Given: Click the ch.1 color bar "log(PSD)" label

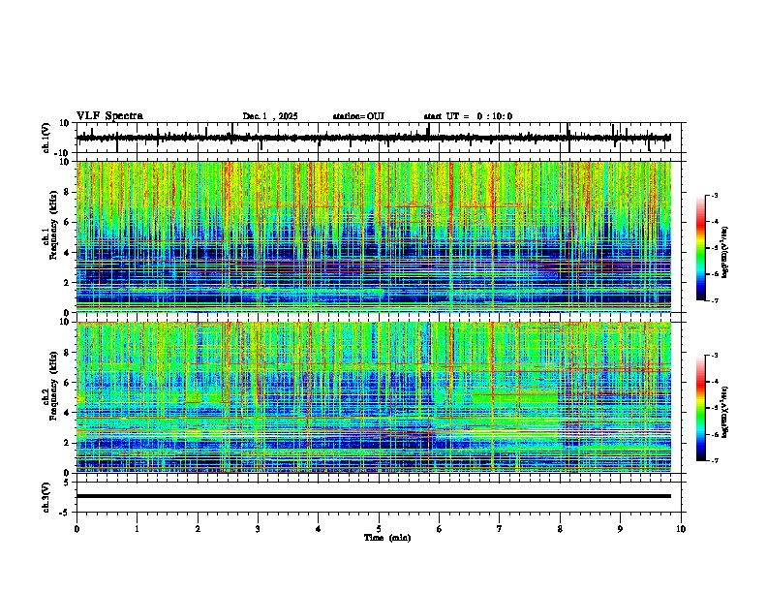Looking at the screenshot, I should [725, 253].
